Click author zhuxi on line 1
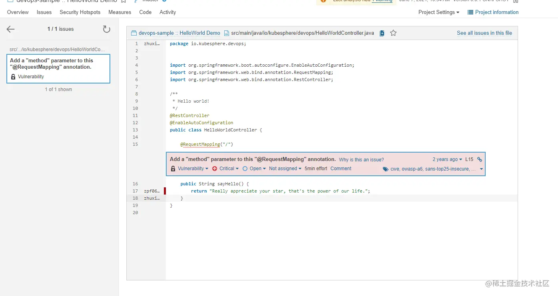 [x=152, y=44]
